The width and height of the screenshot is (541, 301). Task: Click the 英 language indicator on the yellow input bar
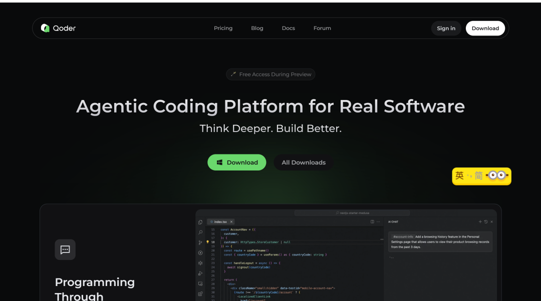(x=459, y=175)
